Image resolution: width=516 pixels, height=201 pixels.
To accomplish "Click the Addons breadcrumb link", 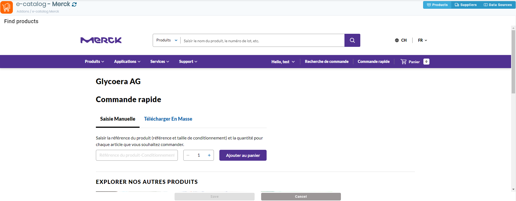I will coord(23,11).
